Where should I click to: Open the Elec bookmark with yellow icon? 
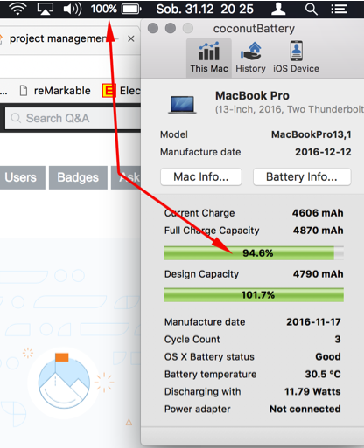click(122, 91)
